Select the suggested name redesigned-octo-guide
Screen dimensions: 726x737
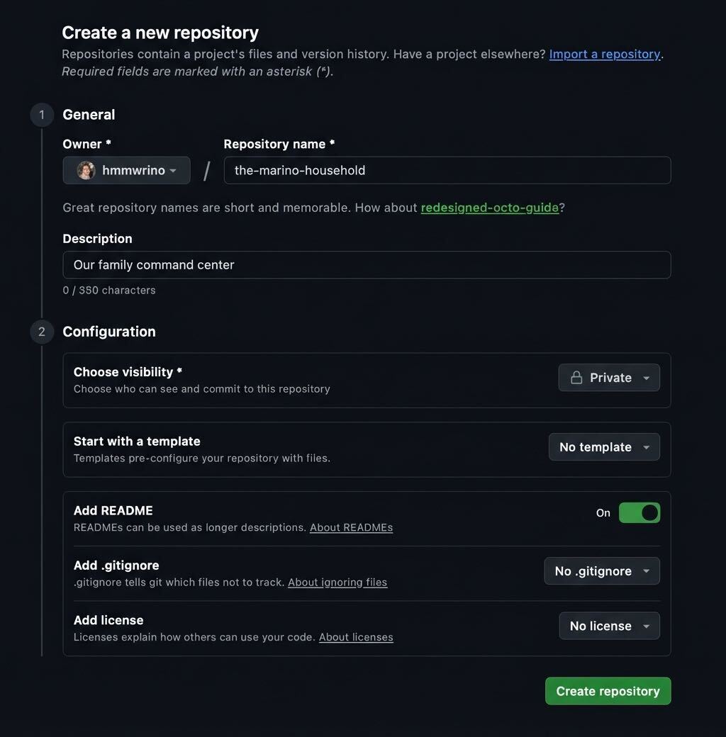(x=491, y=208)
